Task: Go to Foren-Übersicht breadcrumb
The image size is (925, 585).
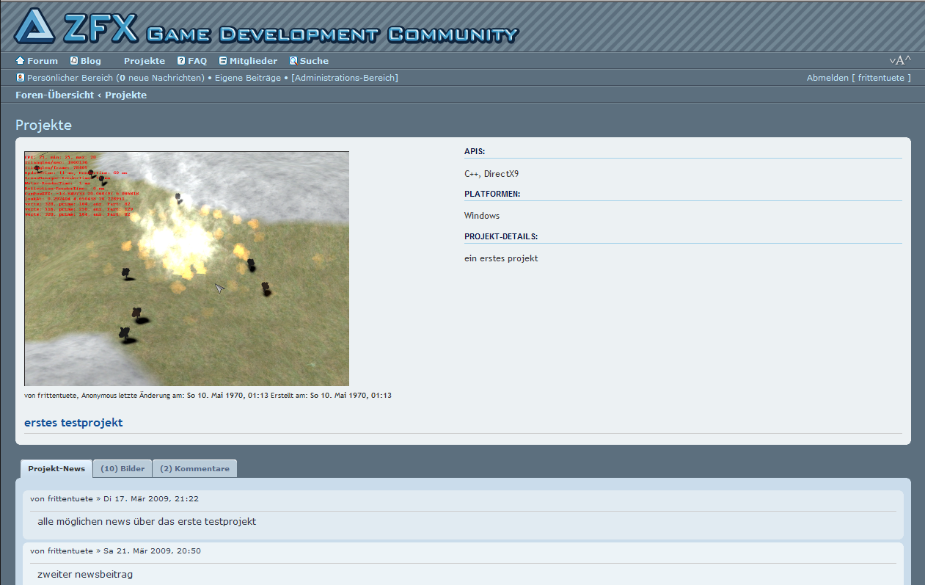Action: 54,95
